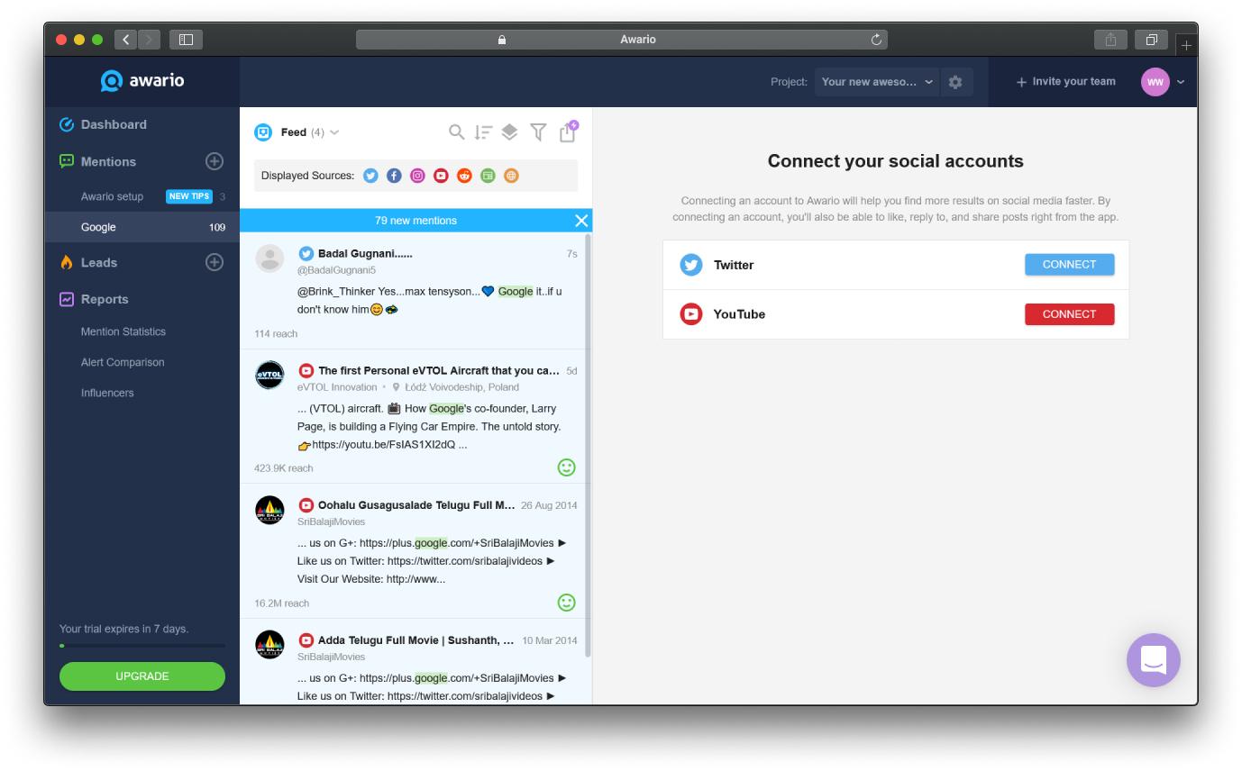
Task: Open the Mentions section
Action: point(108,161)
